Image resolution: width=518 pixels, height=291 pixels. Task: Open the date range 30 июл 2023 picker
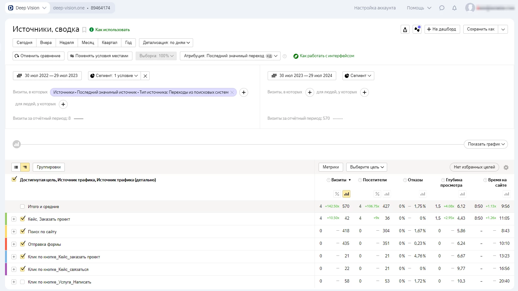pos(302,76)
